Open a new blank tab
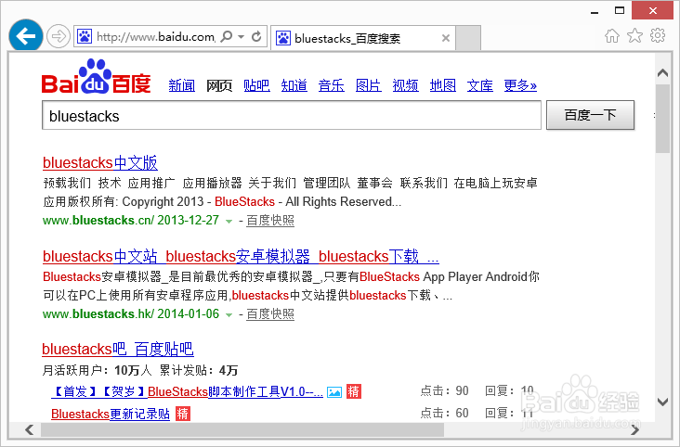 468,38
